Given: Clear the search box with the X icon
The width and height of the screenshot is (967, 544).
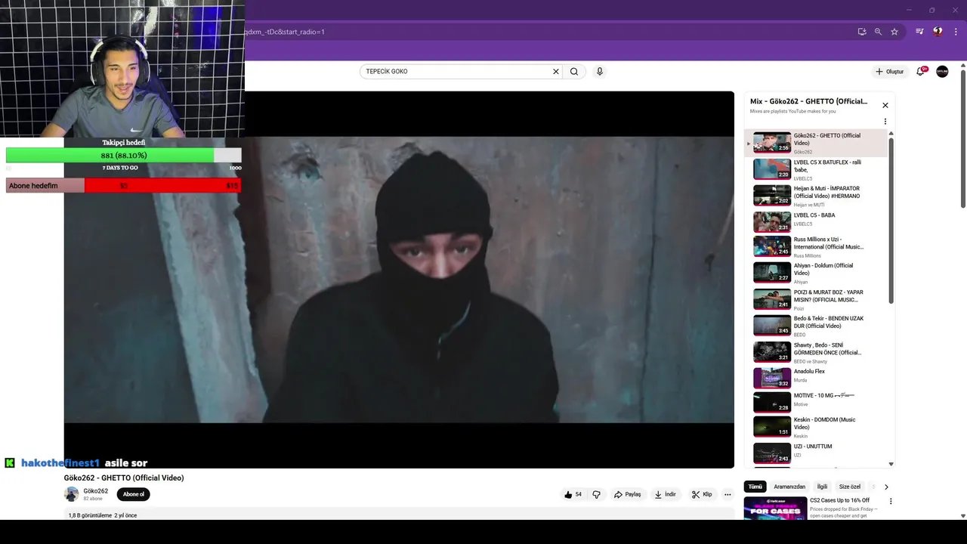Looking at the screenshot, I should tap(556, 72).
